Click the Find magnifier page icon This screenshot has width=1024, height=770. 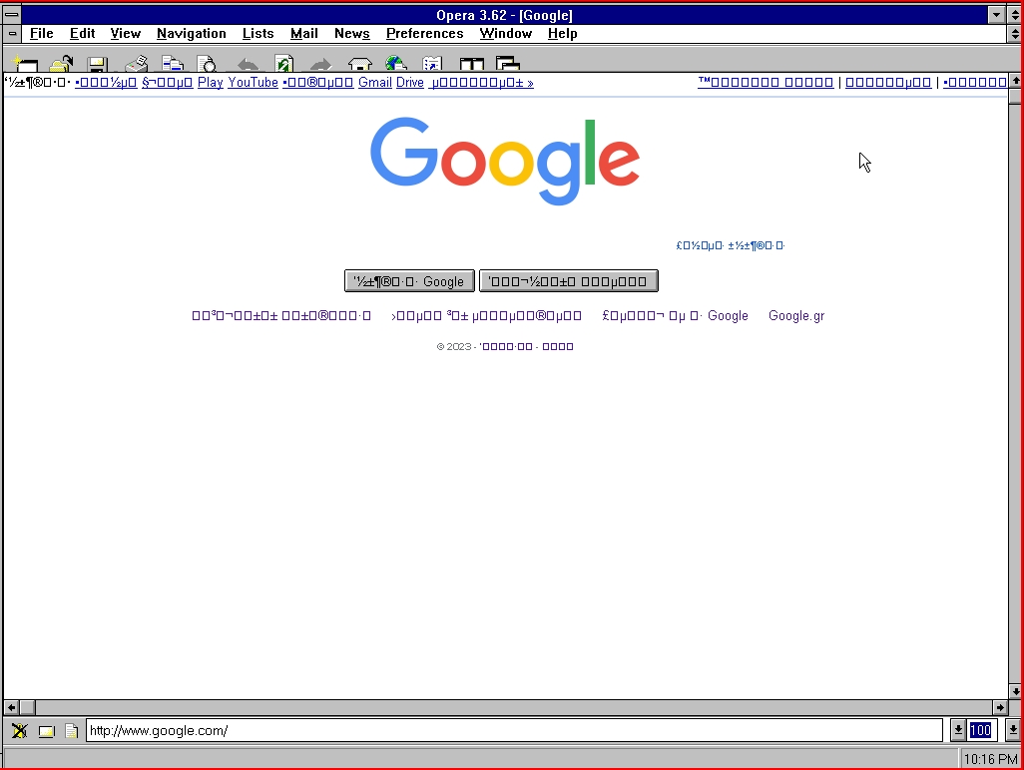[x=207, y=63]
